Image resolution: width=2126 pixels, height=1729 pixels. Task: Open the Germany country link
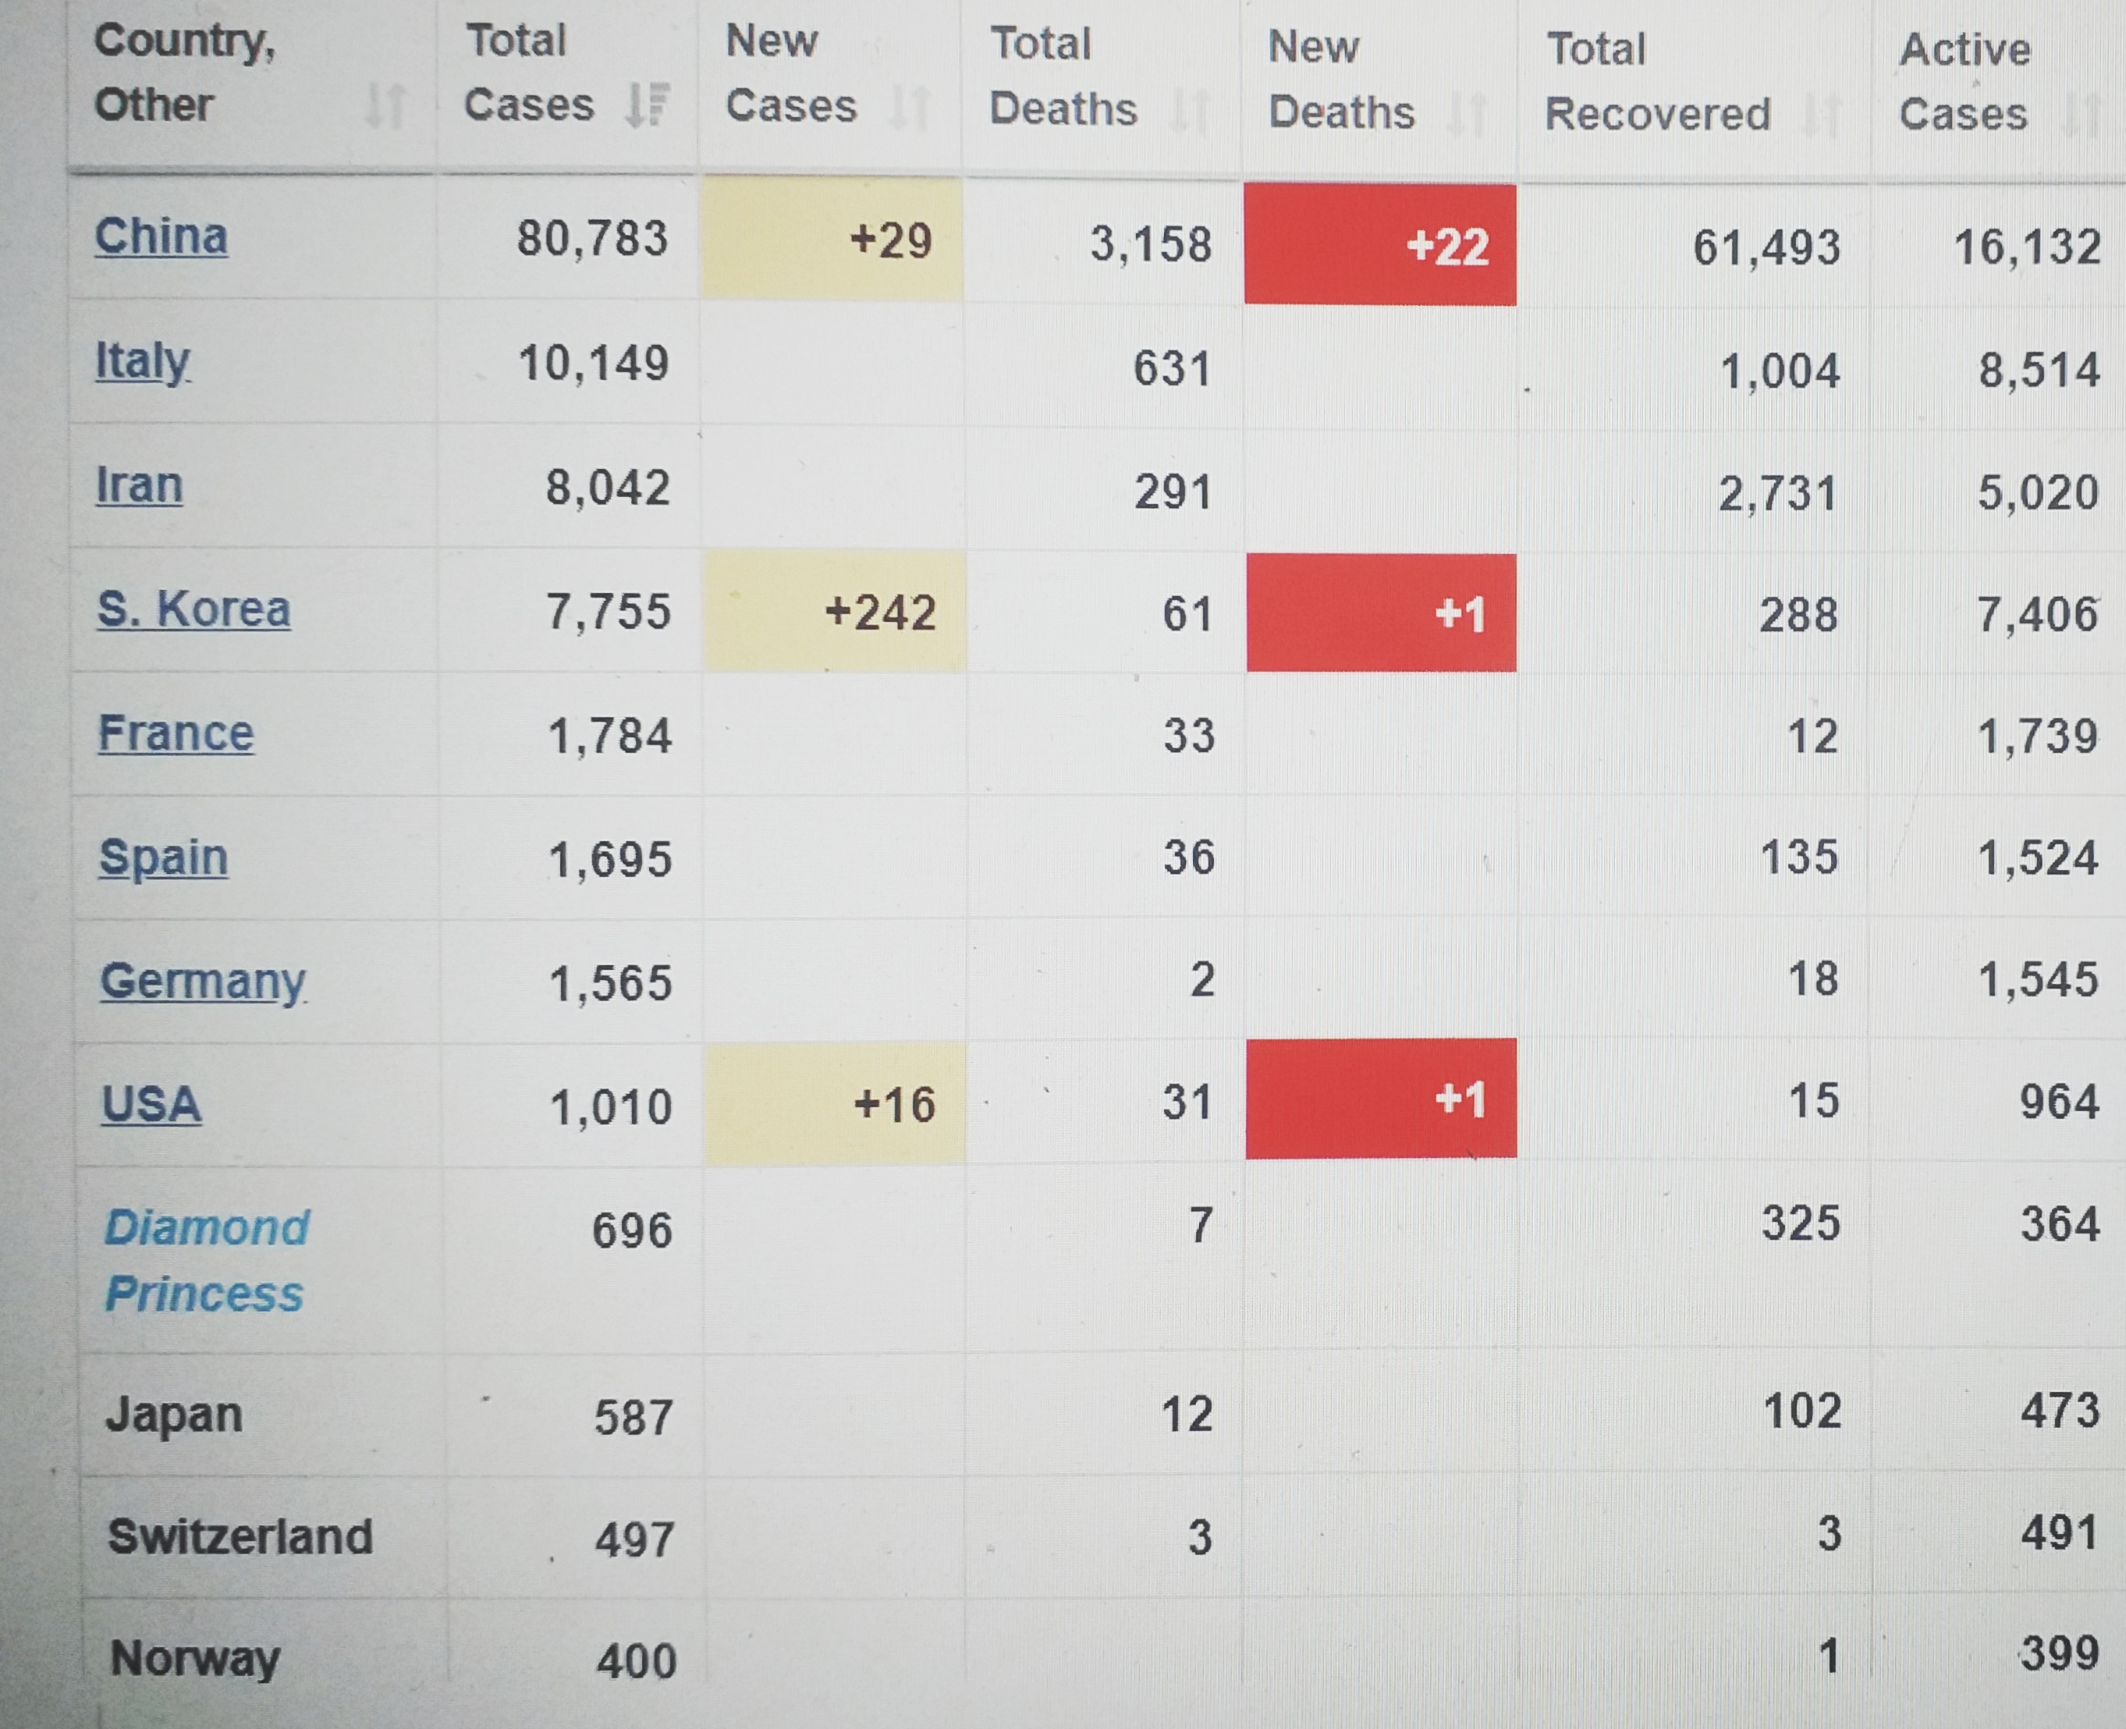[203, 982]
